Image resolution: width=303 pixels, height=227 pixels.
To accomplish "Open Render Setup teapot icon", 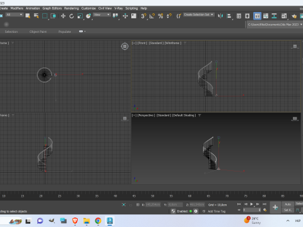I will [x=294, y=16].
